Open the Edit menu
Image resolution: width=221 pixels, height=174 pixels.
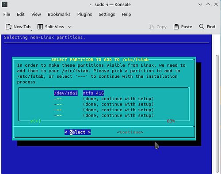pos(21,15)
